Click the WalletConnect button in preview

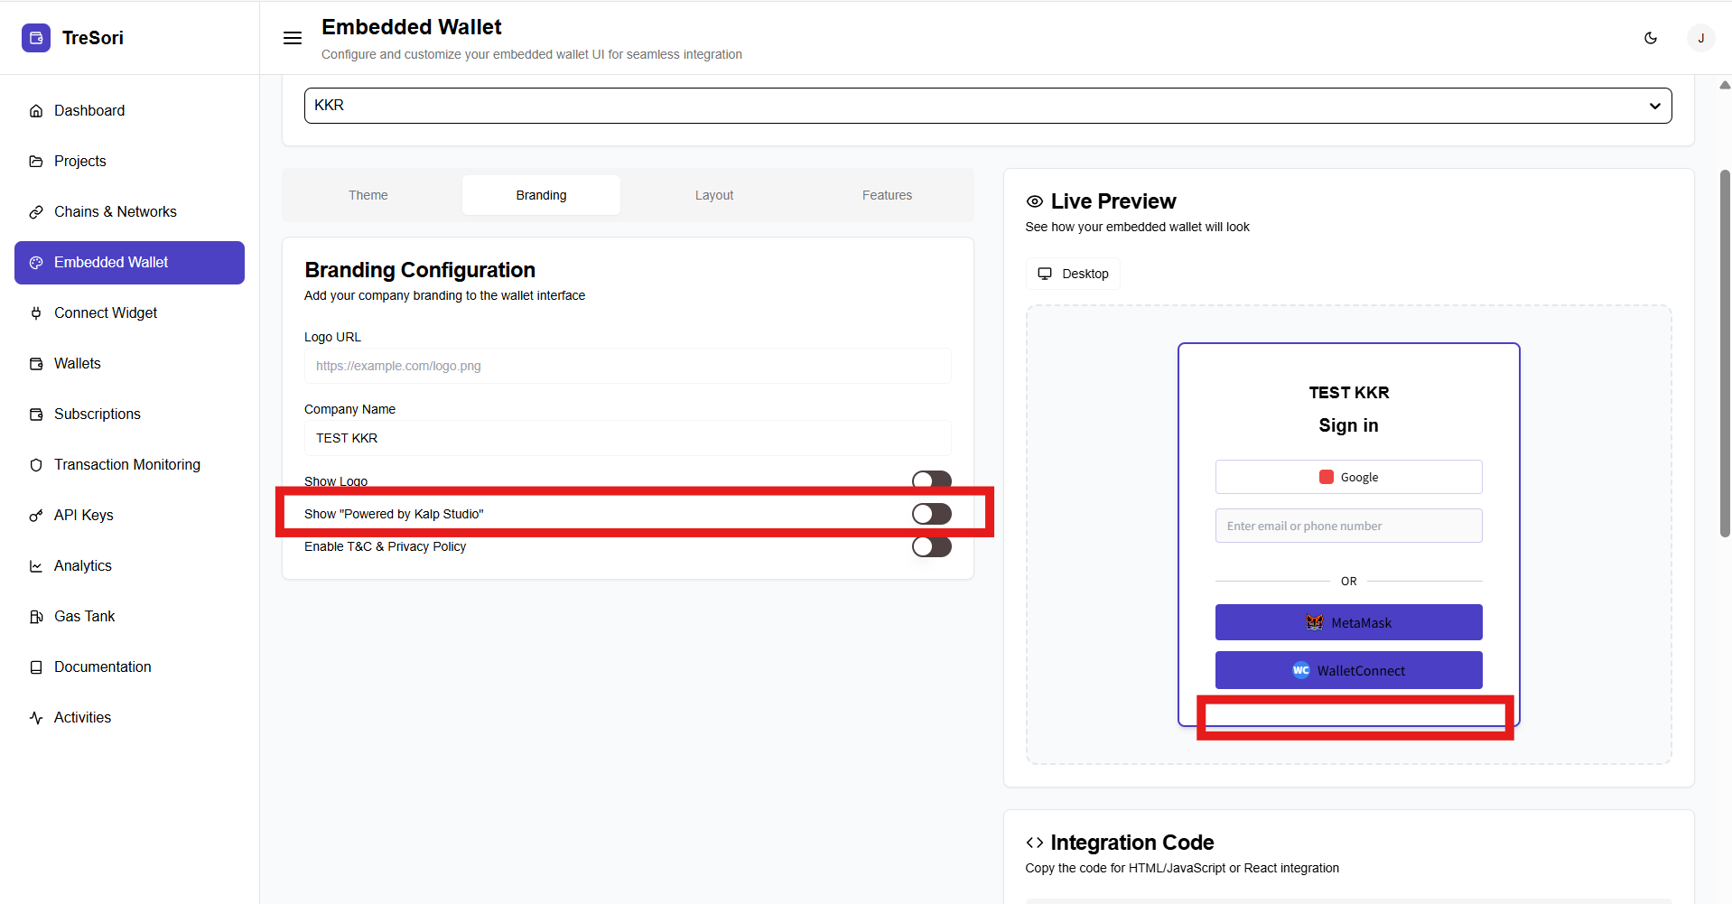tap(1348, 670)
